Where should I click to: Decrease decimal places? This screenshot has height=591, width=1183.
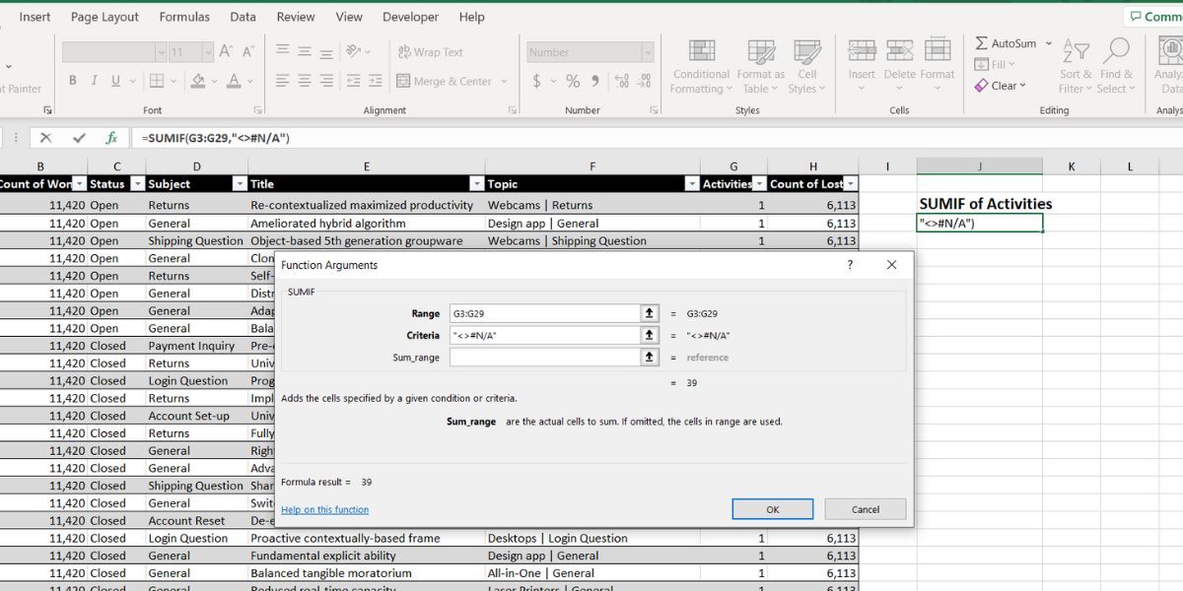pos(645,81)
